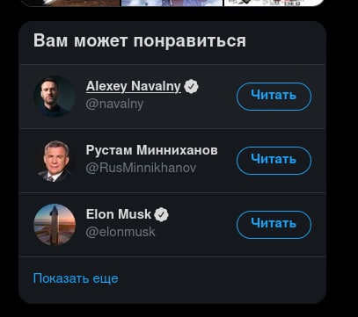Screen dimensions: 358x317
Task: Click verified badge next to Alexey Navalny
Action: point(191,87)
